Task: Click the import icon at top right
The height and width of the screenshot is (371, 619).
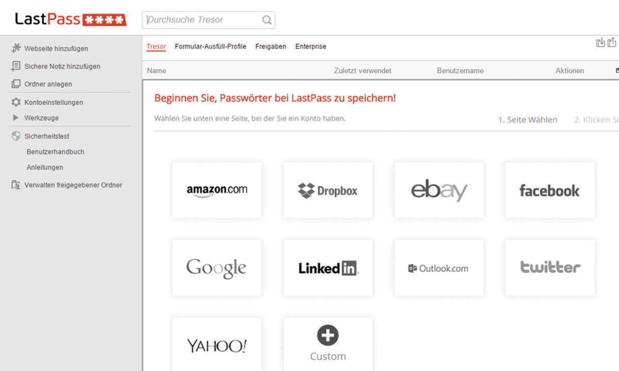Action: pos(600,43)
